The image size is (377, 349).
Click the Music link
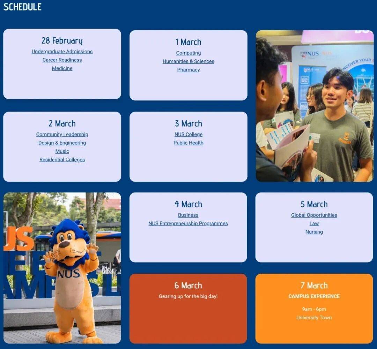[62, 151]
